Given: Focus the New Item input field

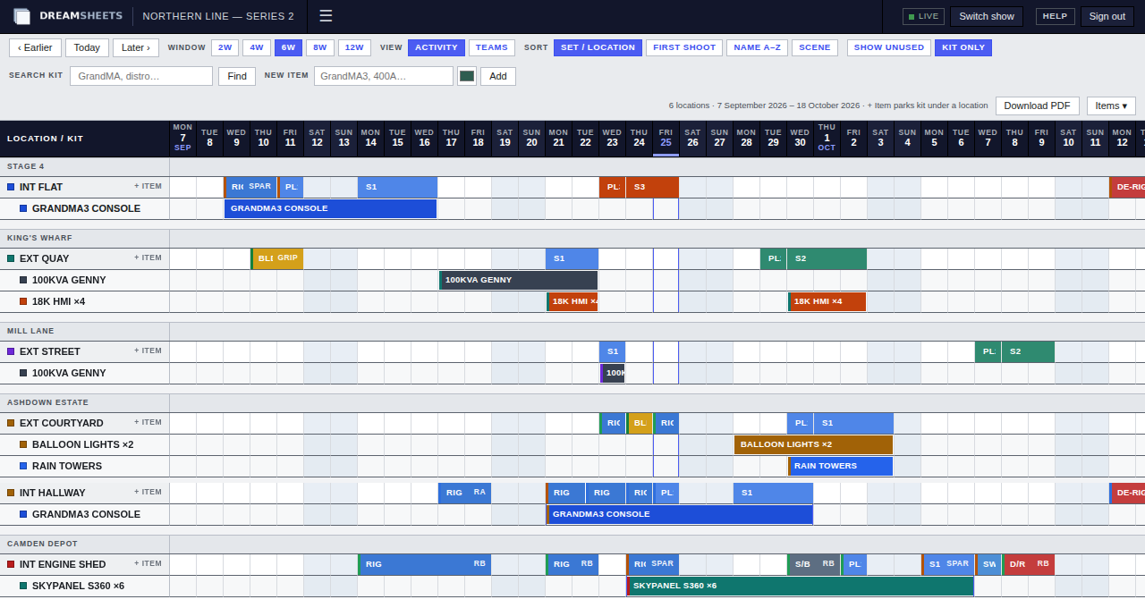Looking at the screenshot, I should [x=384, y=76].
